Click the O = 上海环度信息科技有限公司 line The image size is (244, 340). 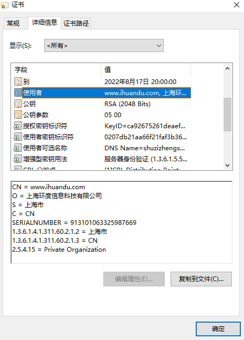pyautogui.click(x=57, y=196)
